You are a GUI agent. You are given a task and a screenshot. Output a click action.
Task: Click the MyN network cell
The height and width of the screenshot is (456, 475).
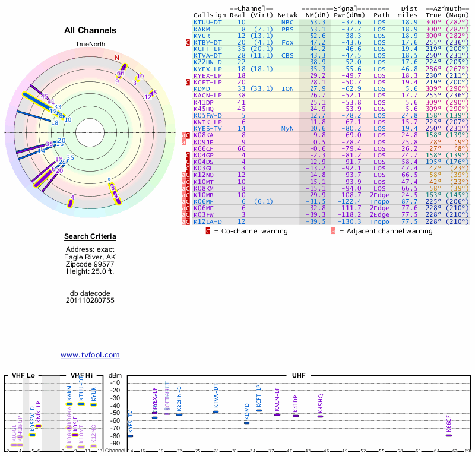tap(287, 128)
